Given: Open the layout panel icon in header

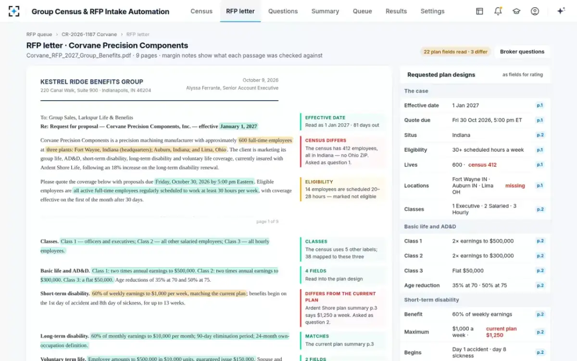Looking at the screenshot, I should [479, 11].
